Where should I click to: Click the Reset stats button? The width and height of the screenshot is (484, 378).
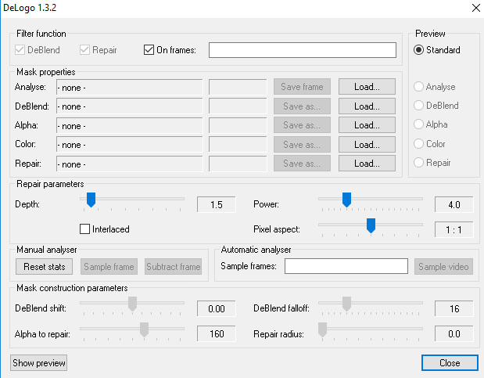[x=44, y=266]
